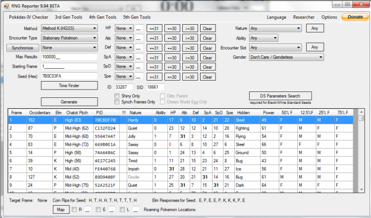Click the Seed (Hex) input field
Screen dimensions: 371x218
69,76
